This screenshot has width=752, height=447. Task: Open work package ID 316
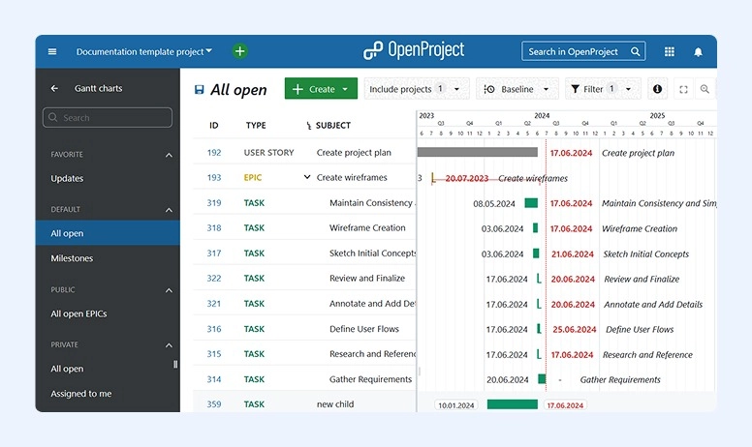[x=214, y=329]
